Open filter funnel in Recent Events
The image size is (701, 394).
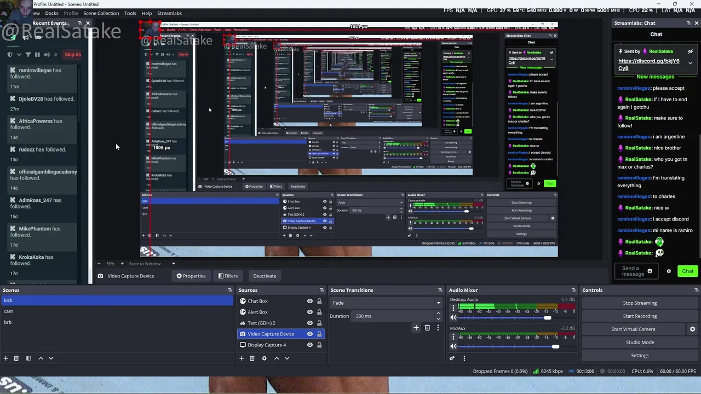[x=28, y=54]
